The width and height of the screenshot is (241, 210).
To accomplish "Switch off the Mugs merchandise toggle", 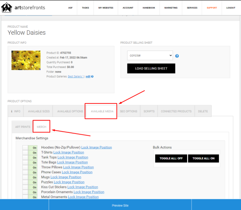I will click(x=30, y=177).
